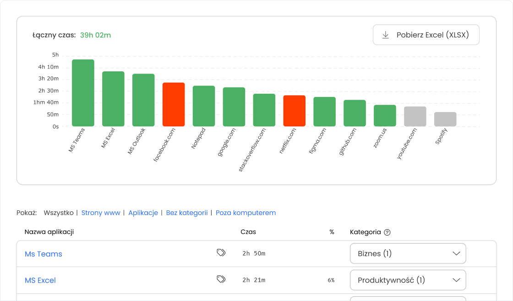The width and height of the screenshot is (513, 301).
Task: Click the tag icon for Ms Teams
Action: click(x=221, y=253)
